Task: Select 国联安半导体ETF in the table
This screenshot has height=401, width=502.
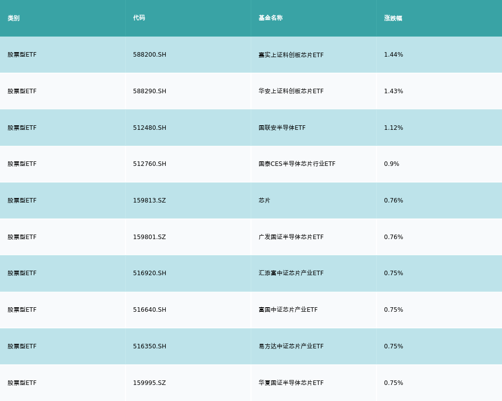Action: pos(282,128)
